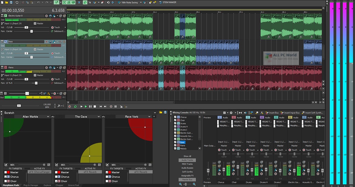Switch to the Groove Pool tab
355x187 pixels.
(x=73, y=185)
